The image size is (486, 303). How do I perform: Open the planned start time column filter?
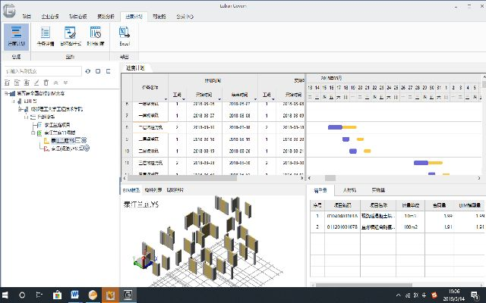pos(221,98)
